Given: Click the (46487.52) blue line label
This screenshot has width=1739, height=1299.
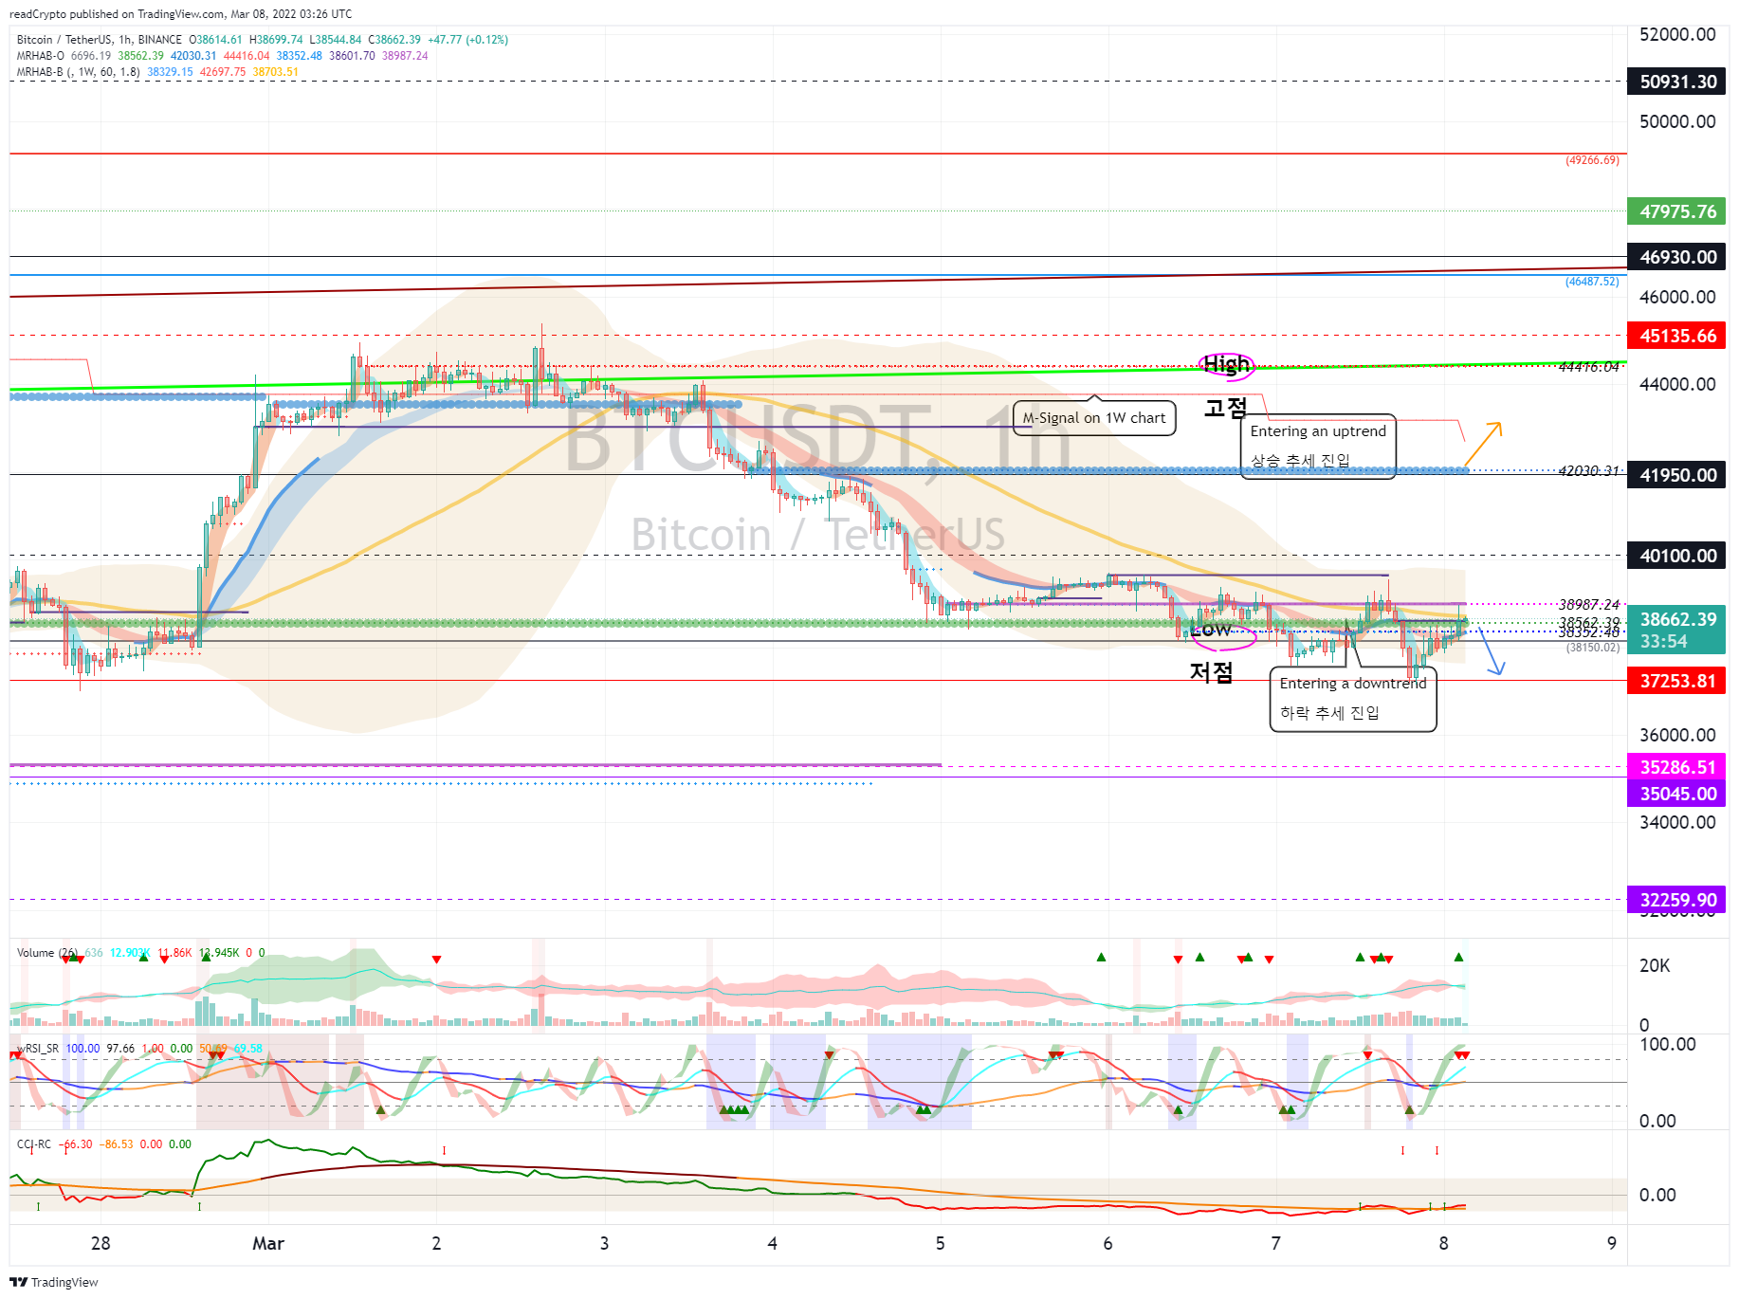Looking at the screenshot, I should pyautogui.click(x=1592, y=282).
